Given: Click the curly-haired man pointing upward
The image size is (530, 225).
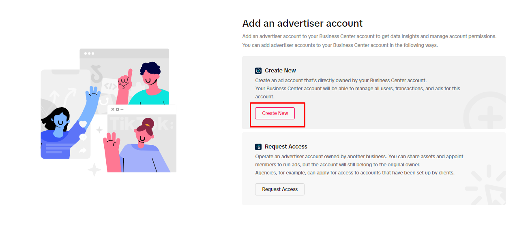Looking at the screenshot, I should point(143,83).
